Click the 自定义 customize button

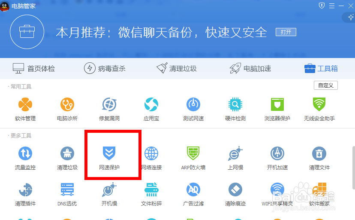tap(326, 85)
